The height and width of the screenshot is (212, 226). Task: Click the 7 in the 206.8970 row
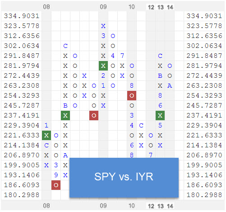coord(151,155)
